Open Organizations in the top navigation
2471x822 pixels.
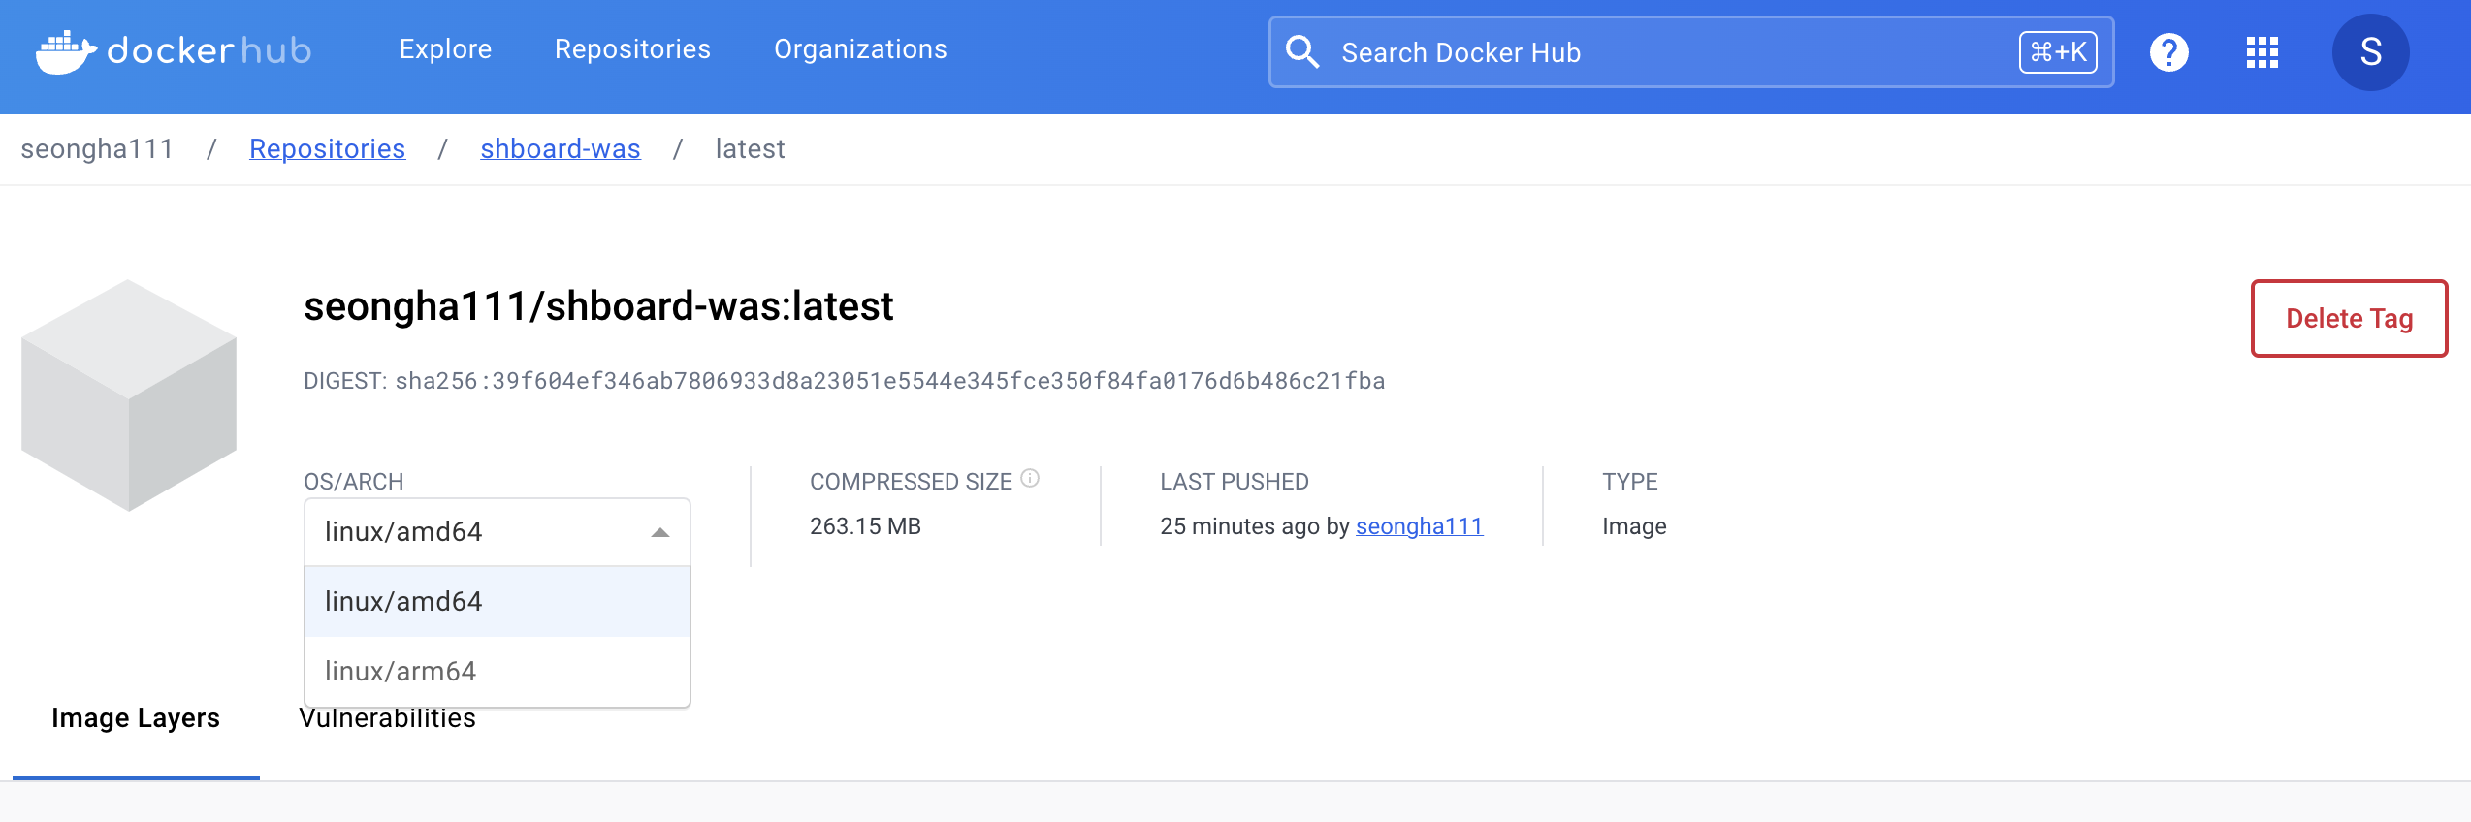(x=860, y=49)
